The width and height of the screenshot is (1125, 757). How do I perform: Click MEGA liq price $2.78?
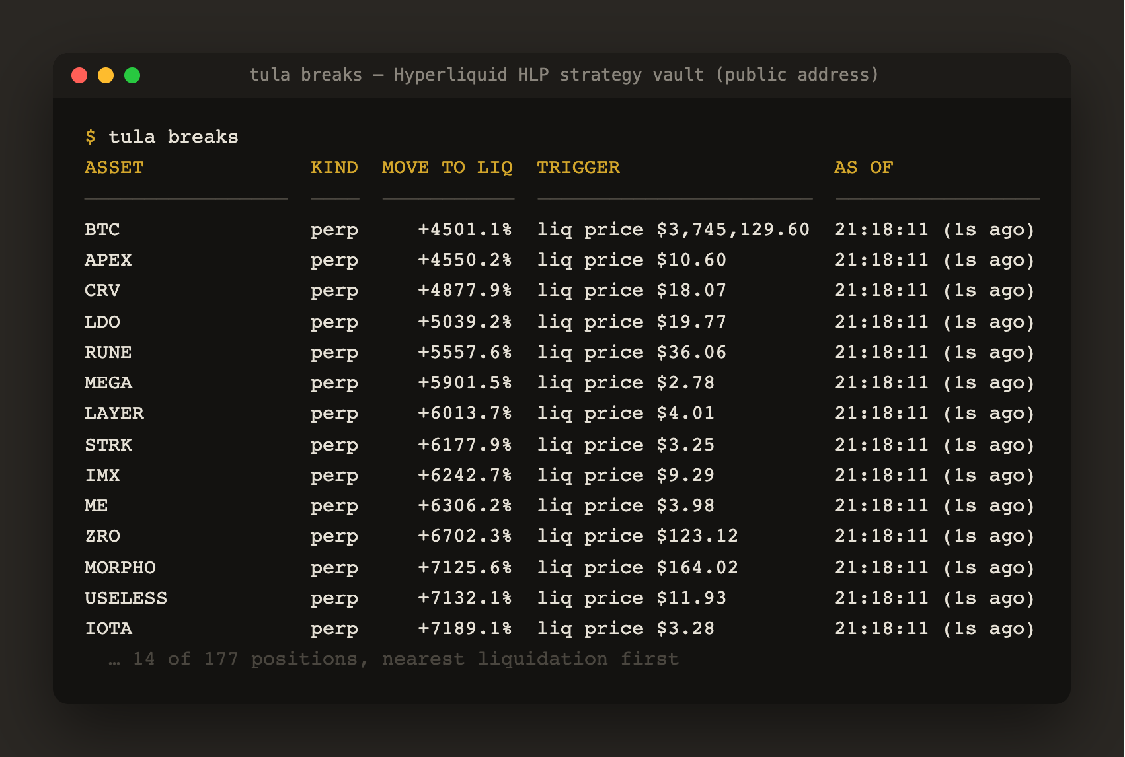[626, 383]
